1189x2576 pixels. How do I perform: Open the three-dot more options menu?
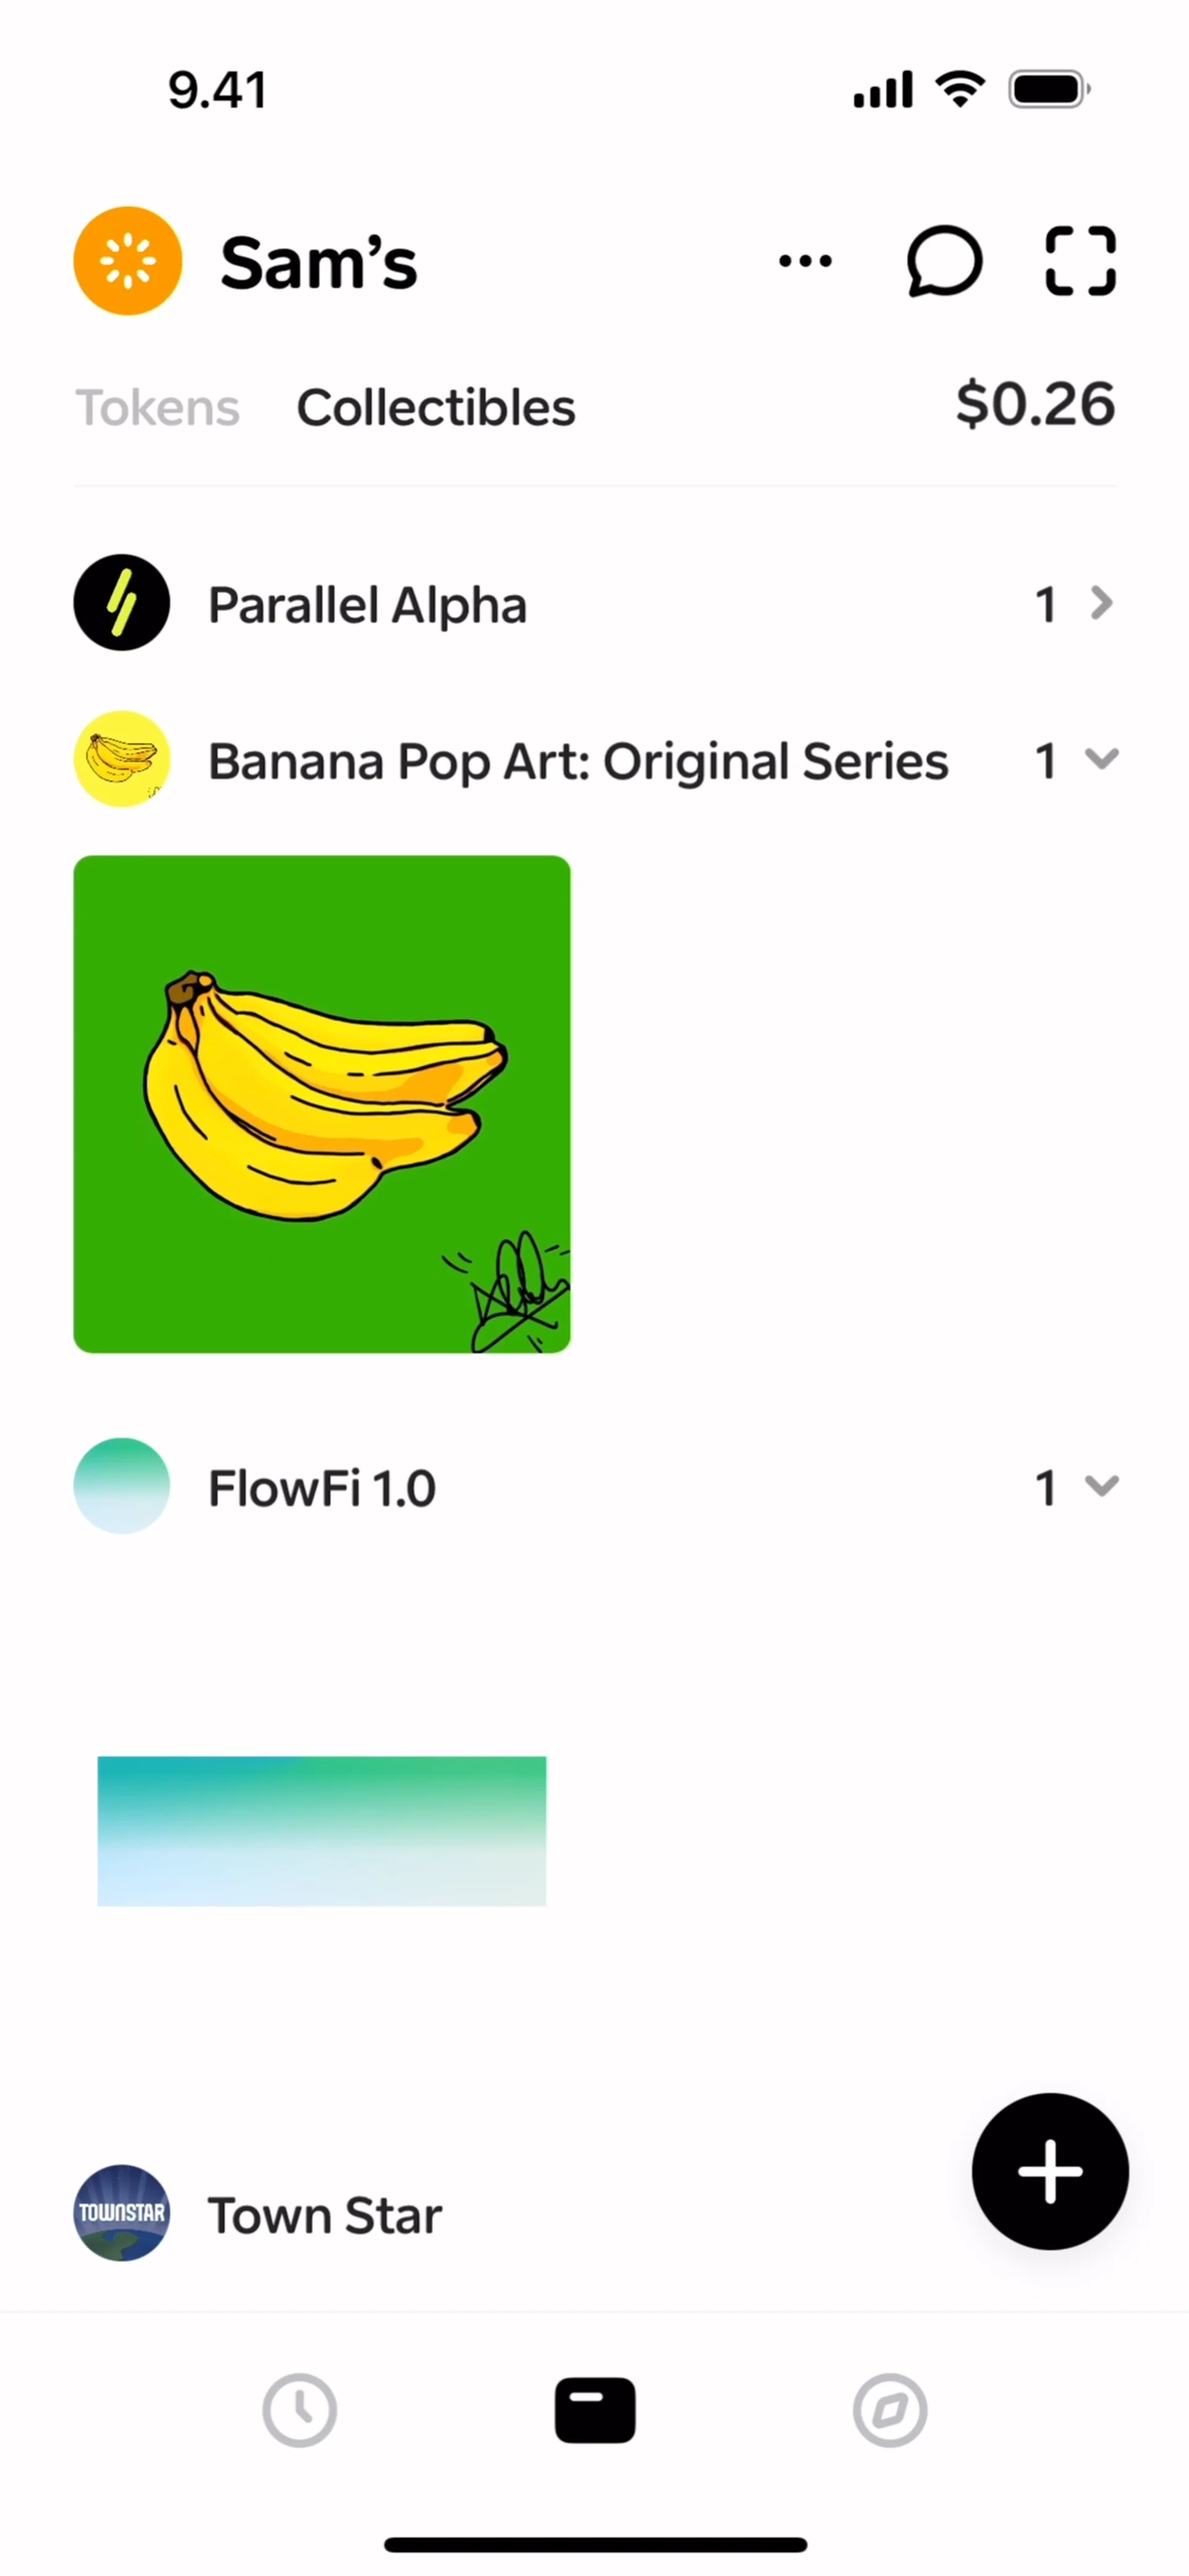tap(805, 261)
